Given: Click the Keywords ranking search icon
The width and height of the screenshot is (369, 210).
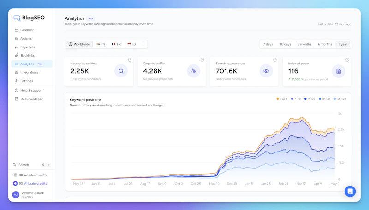Looking at the screenshot, I should 121,71.
